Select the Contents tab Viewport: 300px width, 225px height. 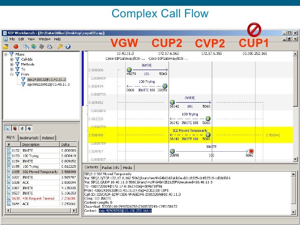(91, 167)
